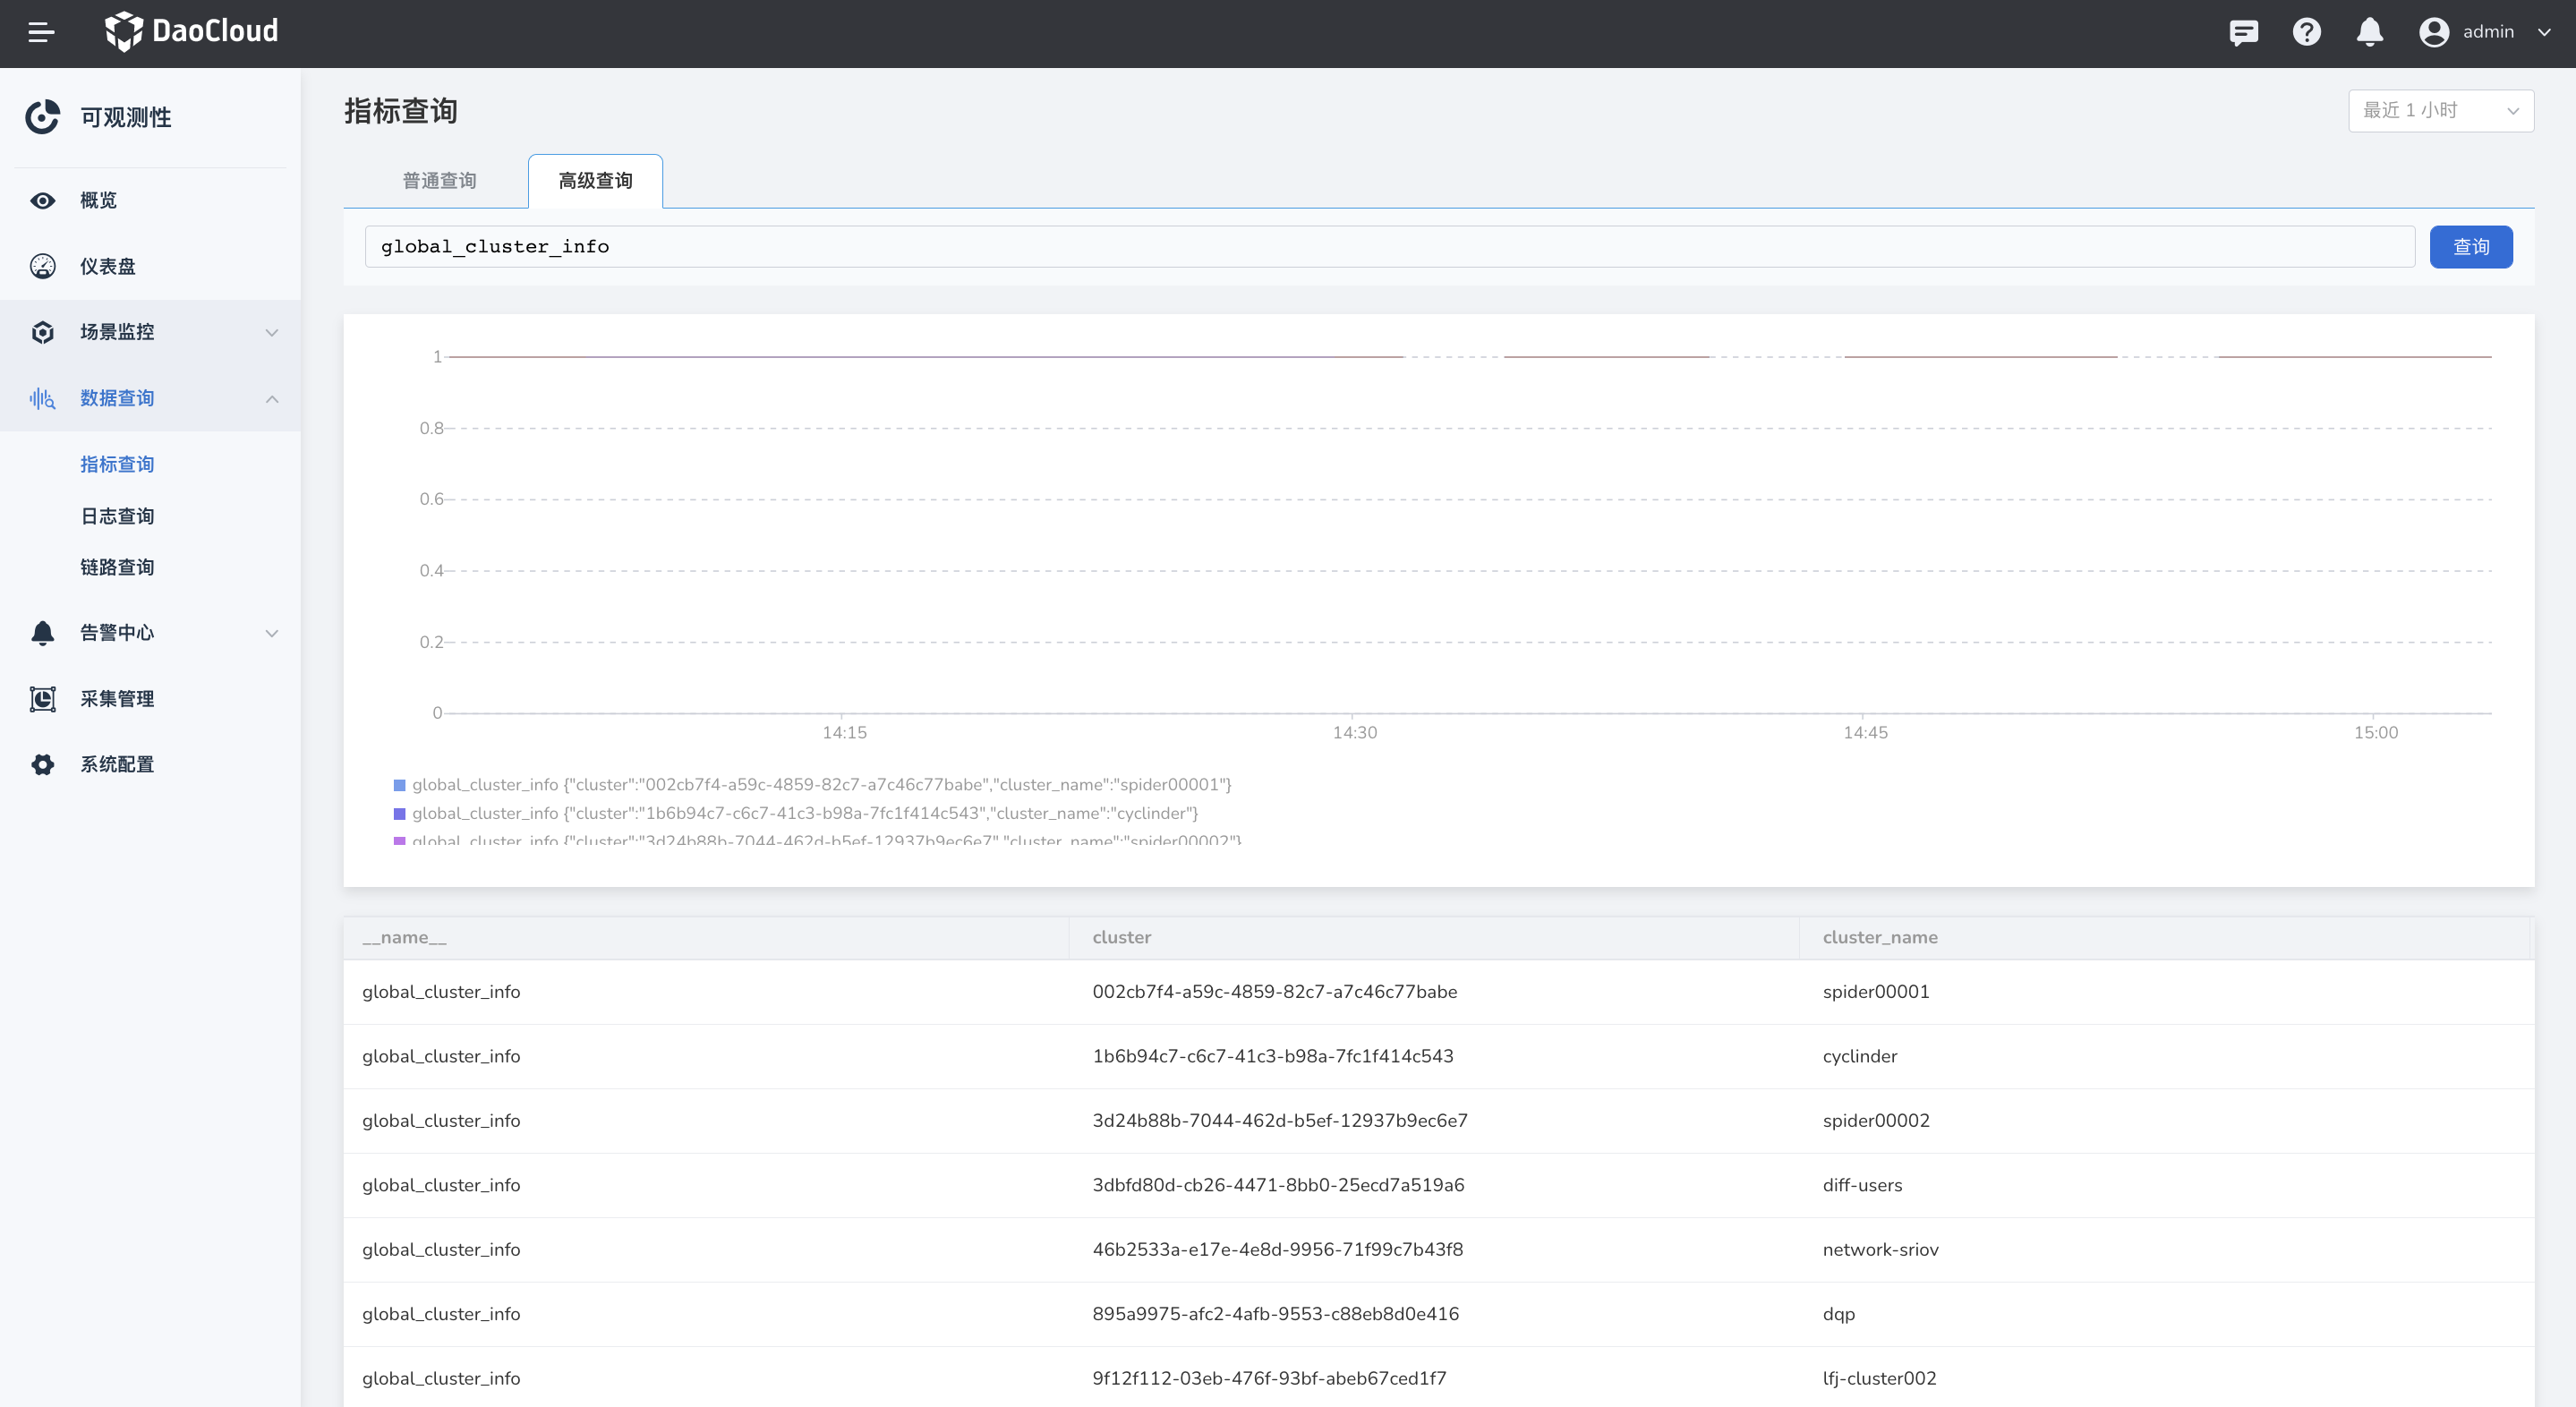The image size is (2576, 1407).
Task: Click the network-sriov cluster name cell
Action: [x=1880, y=1250]
